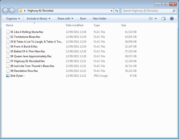Viewport: 179px width, 139px height.
Task: Select 08 Just Like Tom Thumb's Blues.flac
Action: 33,66
